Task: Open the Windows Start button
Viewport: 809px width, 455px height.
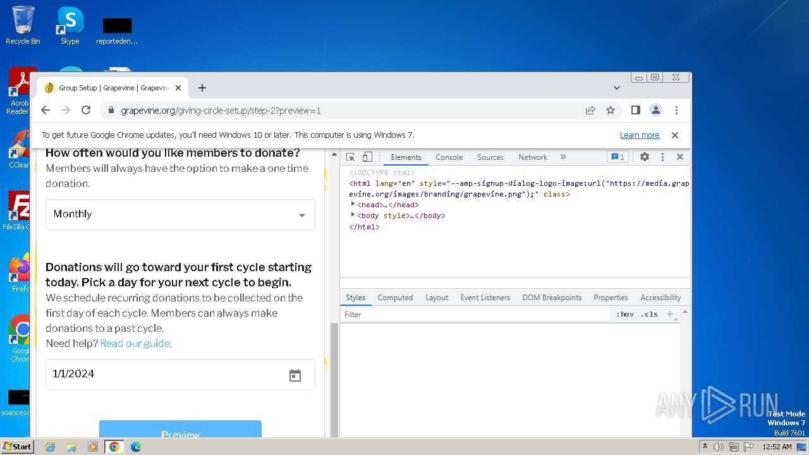Action: click(17, 447)
